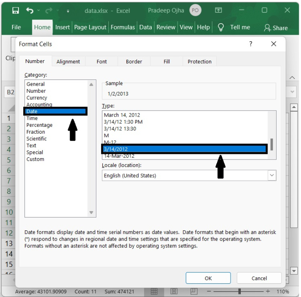The image size is (301, 297).
Task: Open Customize Quick Access Toolbar dropdown
Action: click(x=68, y=11)
